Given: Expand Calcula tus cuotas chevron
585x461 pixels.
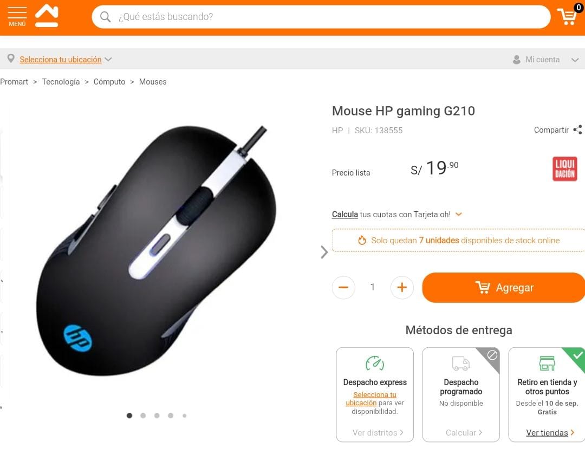Looking at the screenshot, I should coord(459,214).
